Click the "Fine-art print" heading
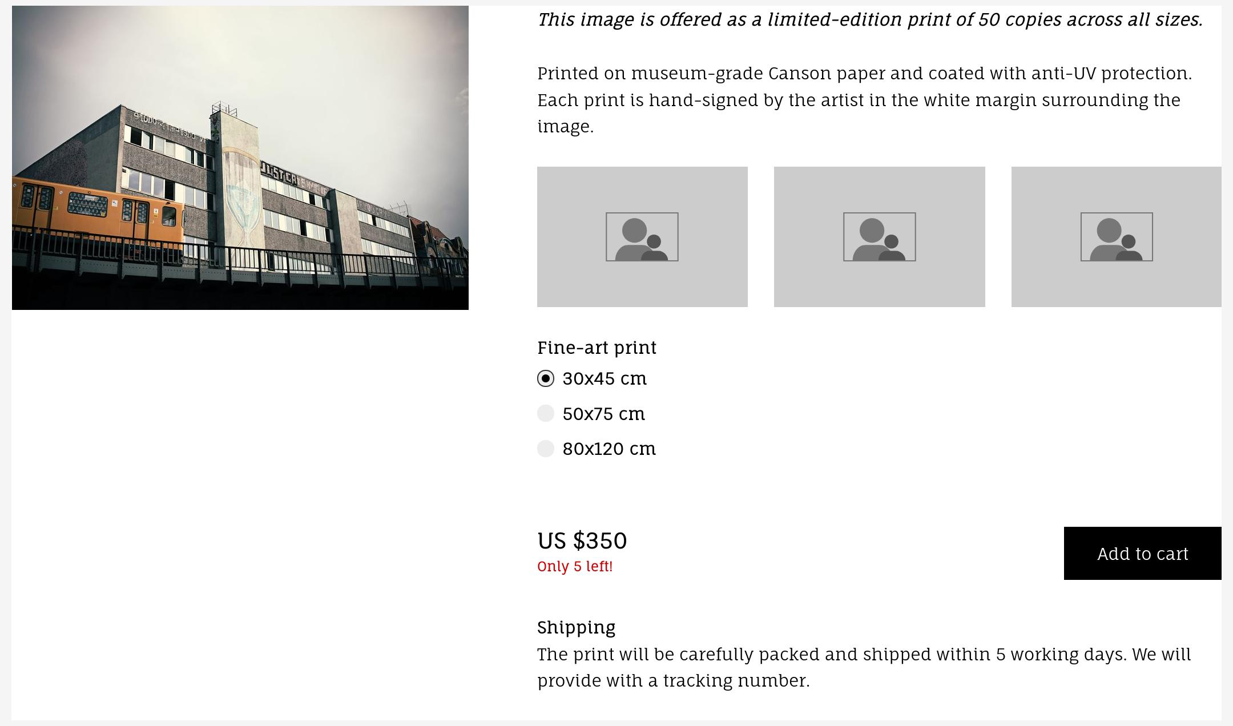The image size is (1233, 726). pos(597,348)
